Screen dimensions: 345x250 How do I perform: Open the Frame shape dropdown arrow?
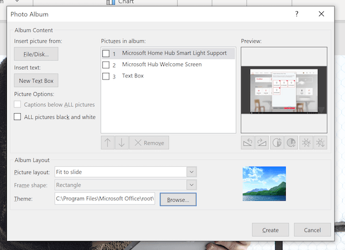191,184
